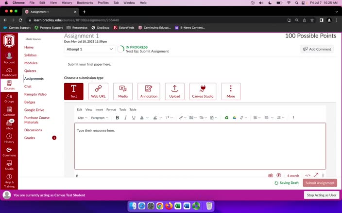The image size is (342, 213).
Task: Click the Add Comment button
Action: point(317,49)
